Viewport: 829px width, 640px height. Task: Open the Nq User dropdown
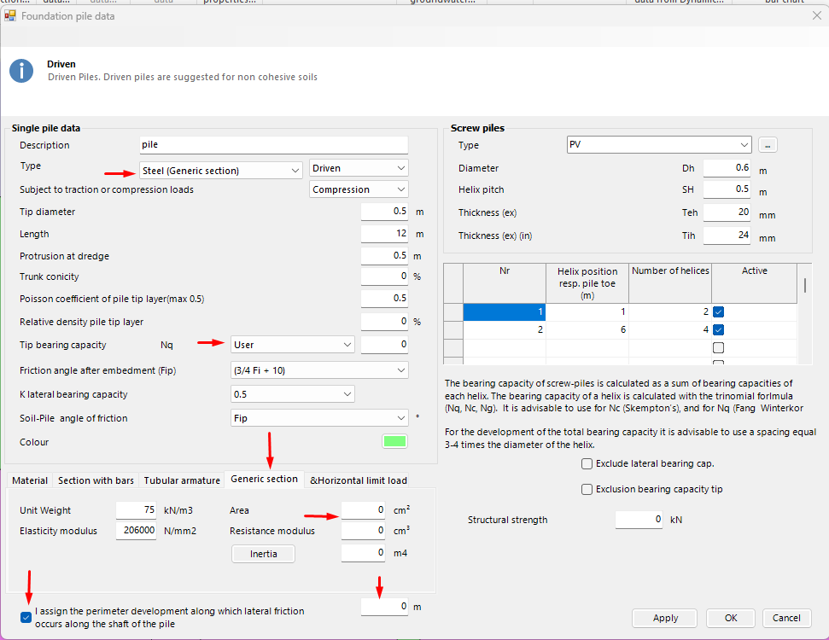(x=292, y=345)
